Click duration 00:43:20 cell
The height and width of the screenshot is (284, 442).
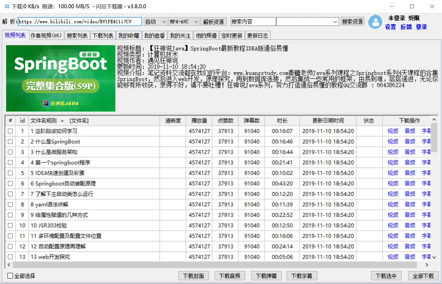click(x=282, y=183)
